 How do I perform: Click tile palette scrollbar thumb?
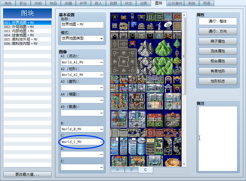click(184, 56)
